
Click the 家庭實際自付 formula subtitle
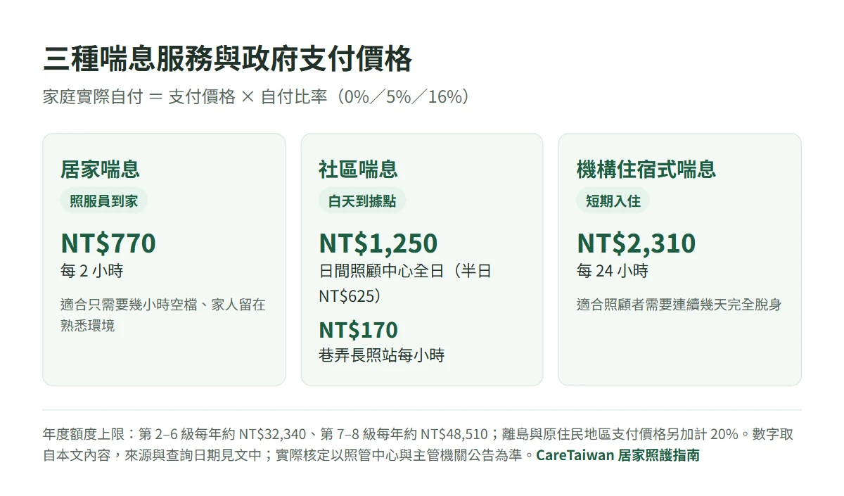coord(256,96)
